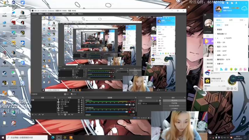The height and width of the screenshot is (140, 249).
Task: Open the Tencent Video play icon in QQ
Action: [236, 69]
